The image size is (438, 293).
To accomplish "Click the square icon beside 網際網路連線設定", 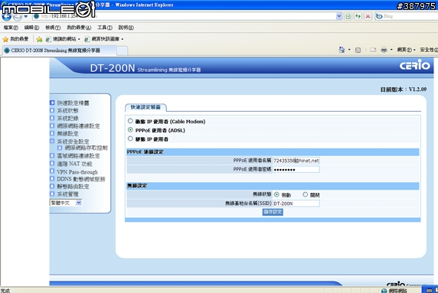I will (52, 125).
